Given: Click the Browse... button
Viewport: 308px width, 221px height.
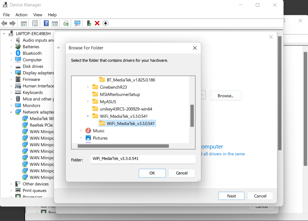Looking at the screenshot, I should point(225,96).
